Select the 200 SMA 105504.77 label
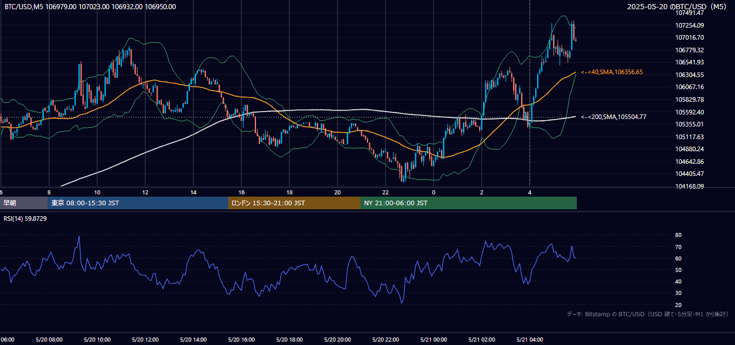This screenshot has height=345, width=735. (x=614, y=117)
